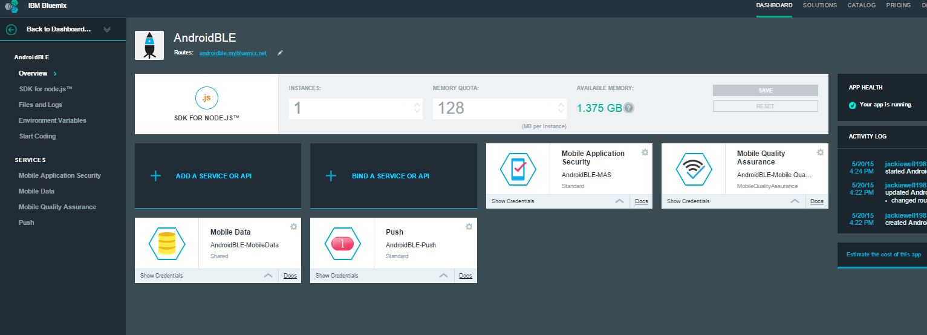Expand Mobile Data credentials caret
The image size is (927, 335).
point(268,276)
